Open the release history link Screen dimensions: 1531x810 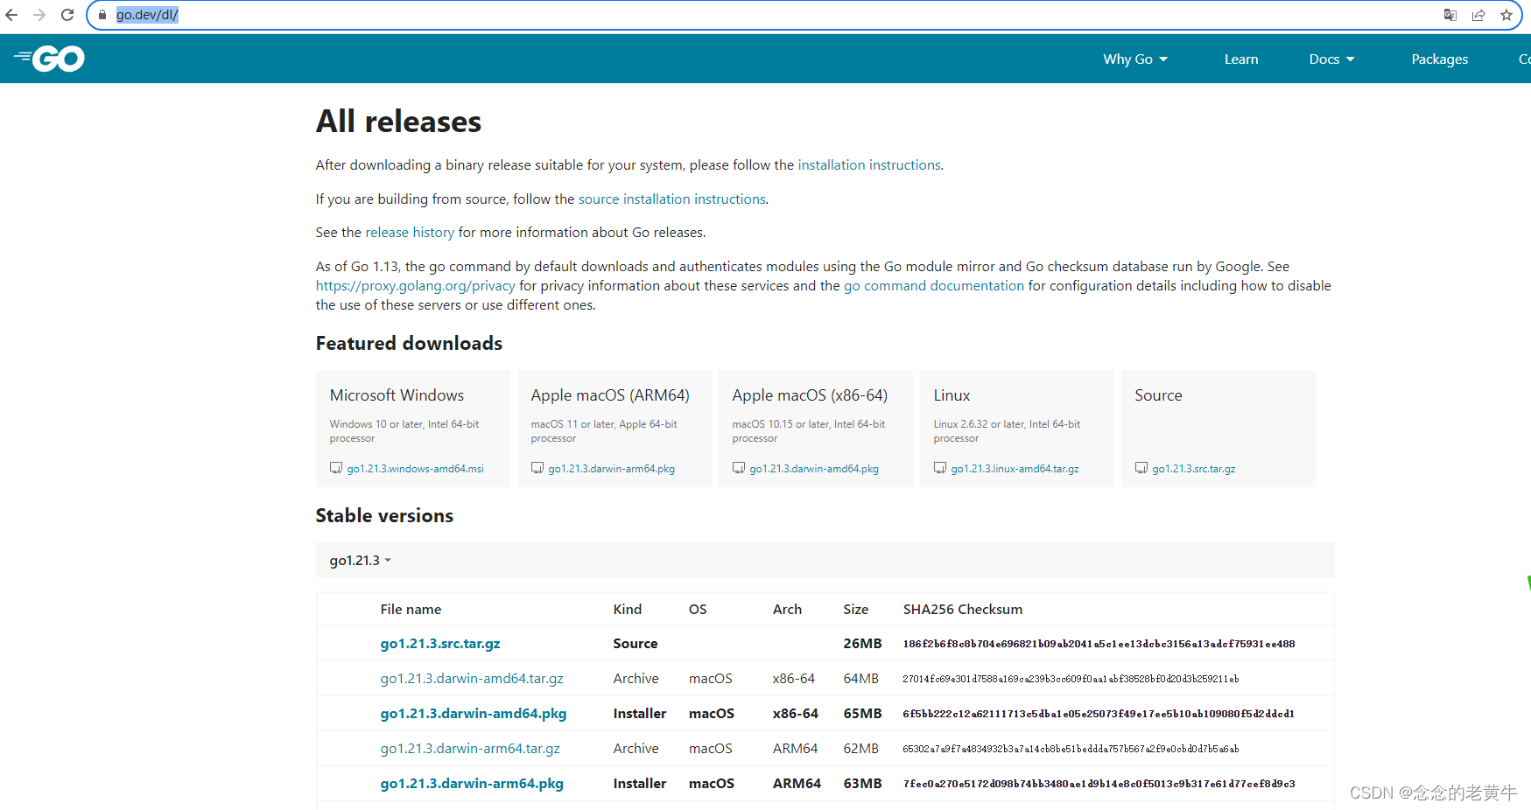[x=410, y=233]
